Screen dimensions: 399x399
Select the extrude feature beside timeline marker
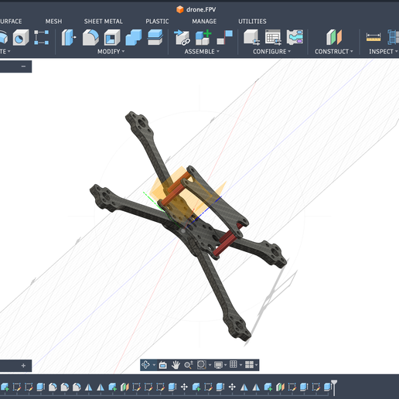(x=327, y=387)
